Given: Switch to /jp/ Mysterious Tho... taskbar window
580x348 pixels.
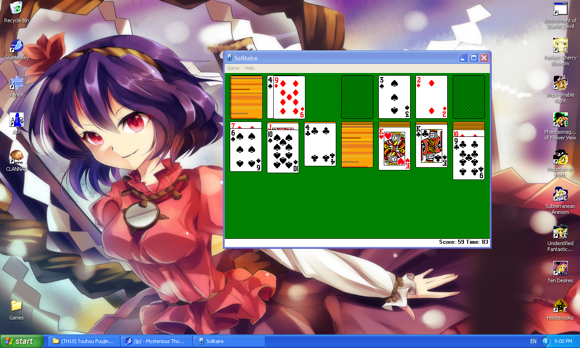Looking at the screenshot, I should click(157, 341).
